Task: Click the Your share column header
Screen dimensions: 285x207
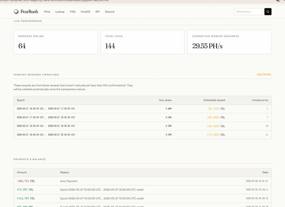Action: coord(165,100)
